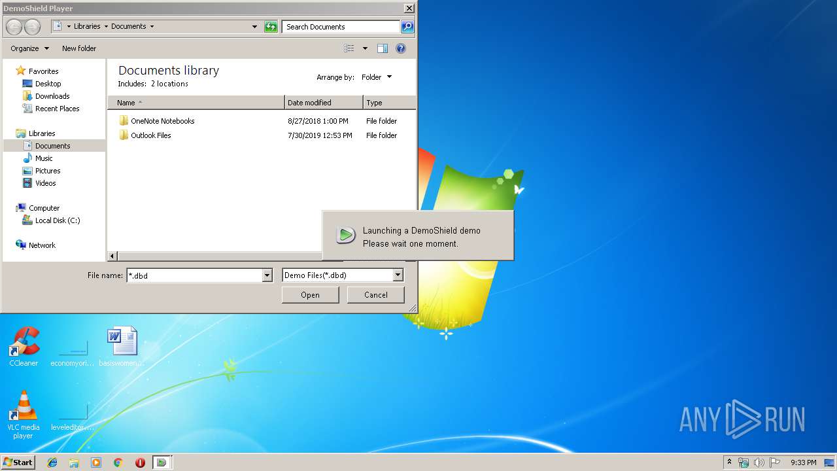Click the horizontal scrollbar left arrow
Screen dimensions: 837x471
point(112,256)
